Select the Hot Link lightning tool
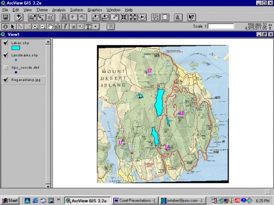 pyautogui.click(x=65, y=26)
